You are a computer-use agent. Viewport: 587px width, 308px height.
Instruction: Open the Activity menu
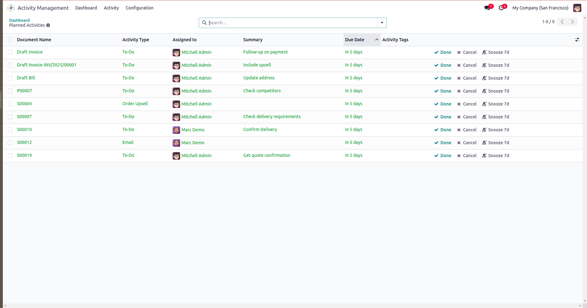[111, 8]
